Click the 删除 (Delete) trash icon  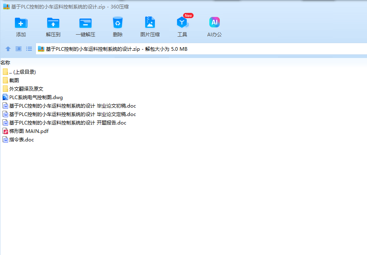click(118, 23)
